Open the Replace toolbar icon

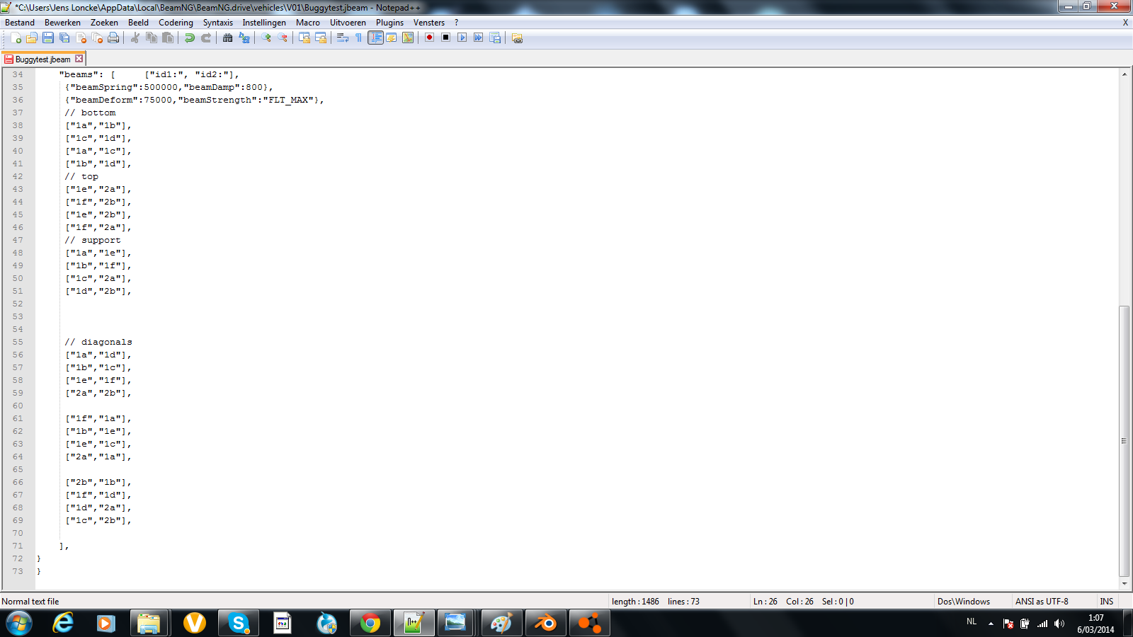point(244,38)
